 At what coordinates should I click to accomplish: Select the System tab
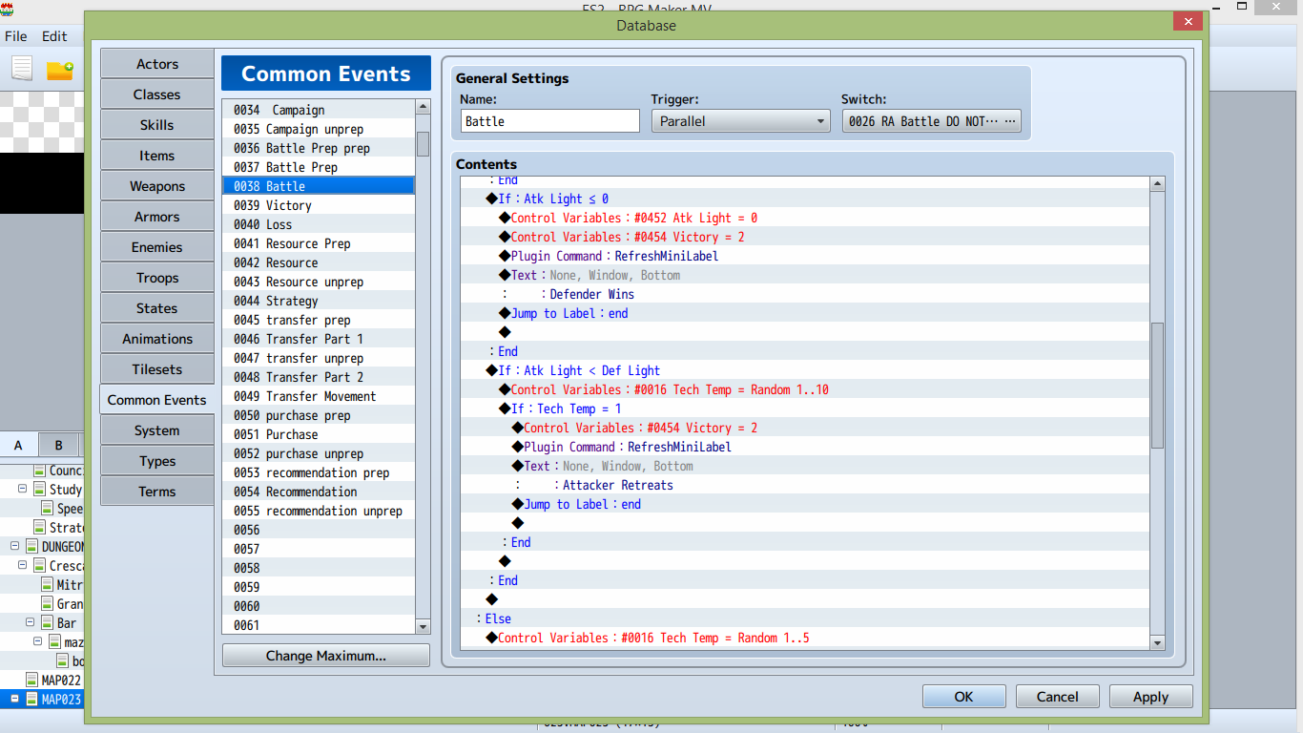tap(157, 430)
